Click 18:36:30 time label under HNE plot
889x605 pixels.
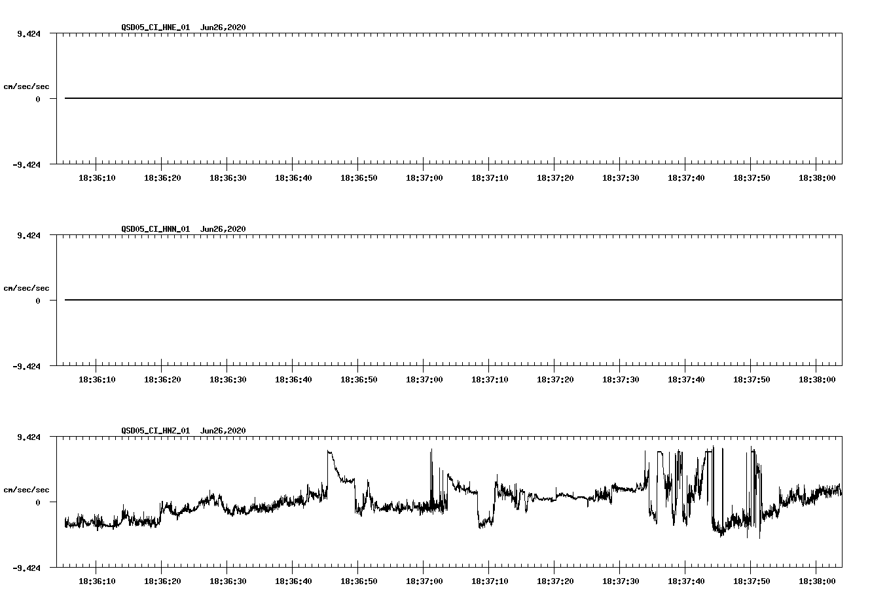pyautogui.click(x=228, y=178)
